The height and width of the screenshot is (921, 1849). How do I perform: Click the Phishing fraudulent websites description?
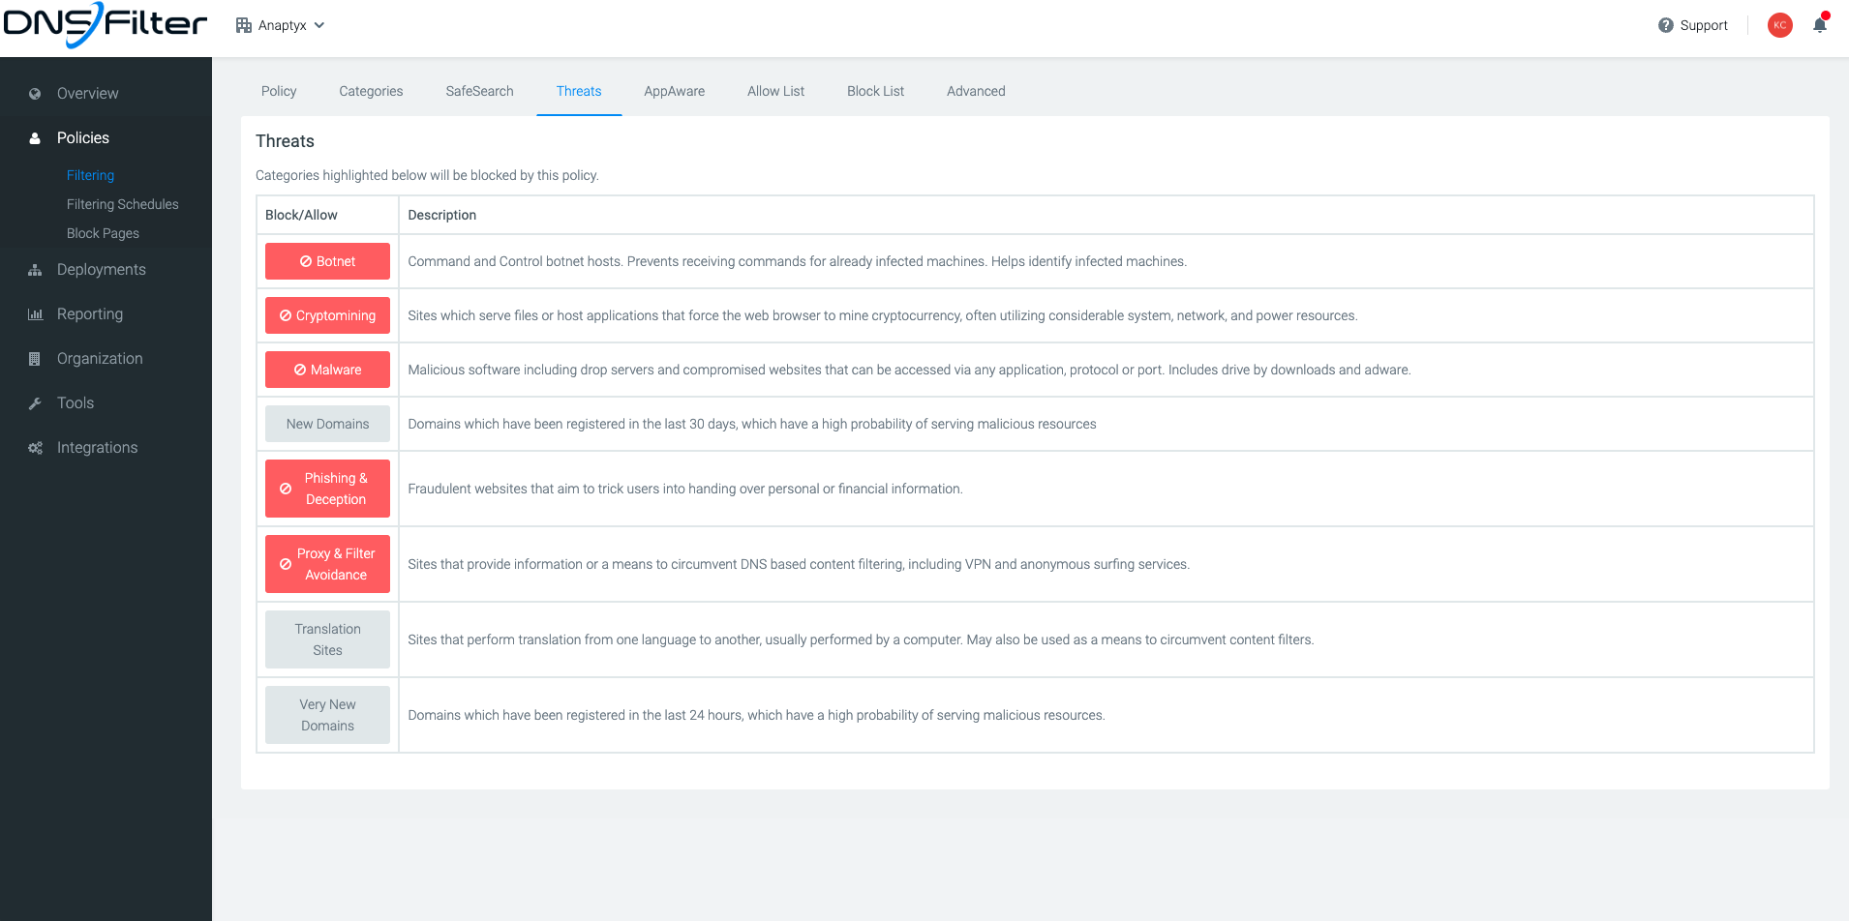685,489
